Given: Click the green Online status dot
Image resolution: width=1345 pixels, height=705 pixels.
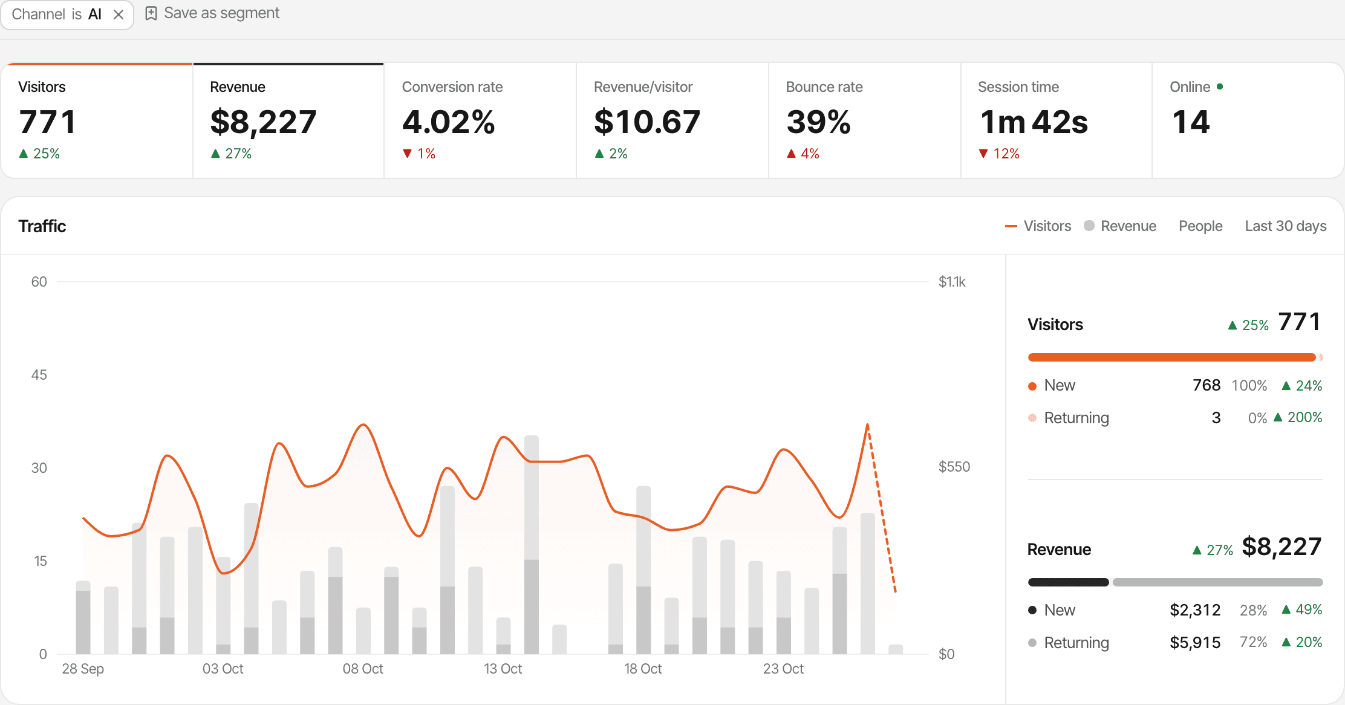Looking at the screenshot, I should pyautogui.click(x=1220, y=86).
